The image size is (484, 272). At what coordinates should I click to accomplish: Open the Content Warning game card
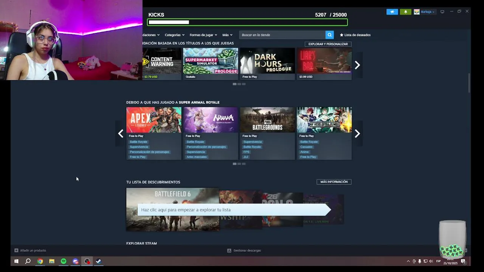pos(162,64)
